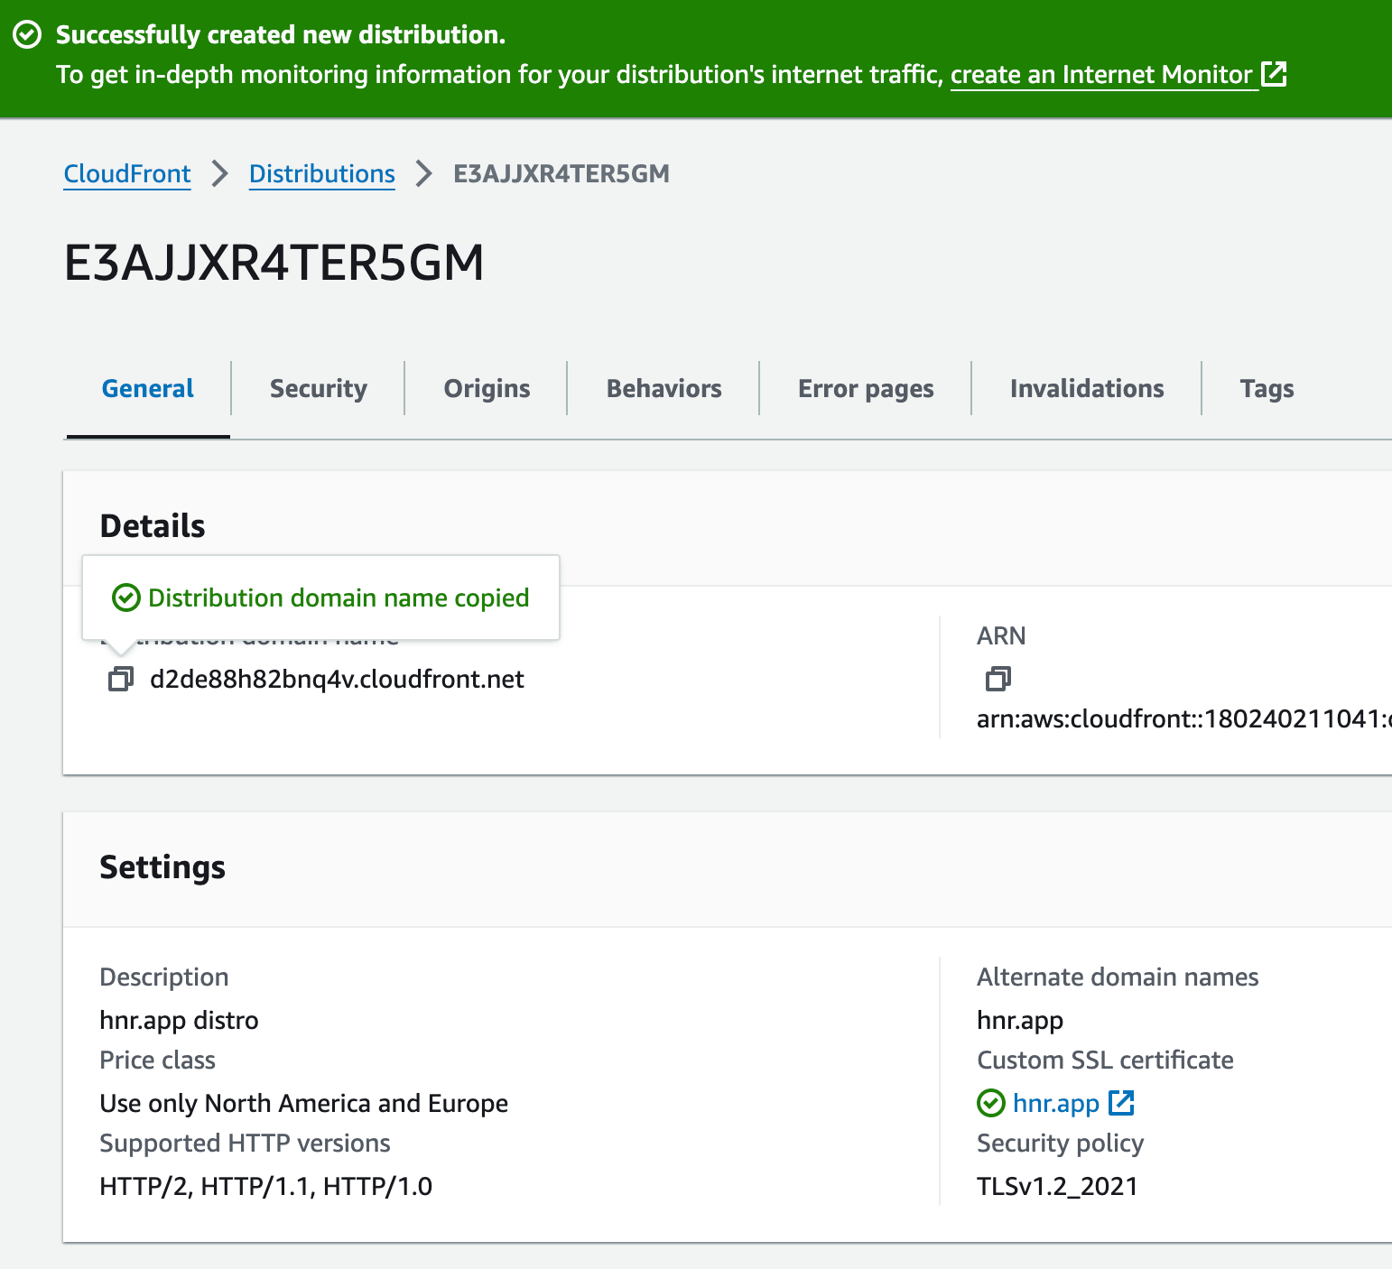Go to the Error pages tab
1392x1269 pixels.
[x=866, y=389]
